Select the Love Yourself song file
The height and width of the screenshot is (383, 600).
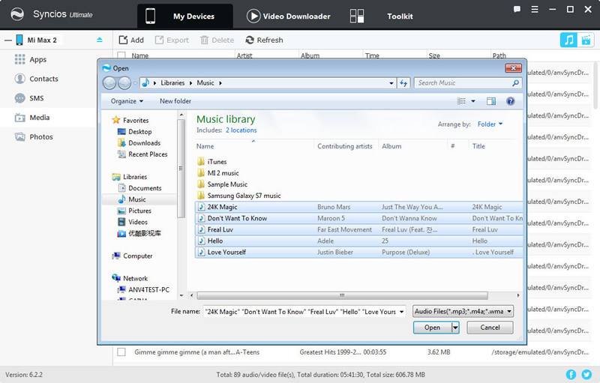point(359,252)
